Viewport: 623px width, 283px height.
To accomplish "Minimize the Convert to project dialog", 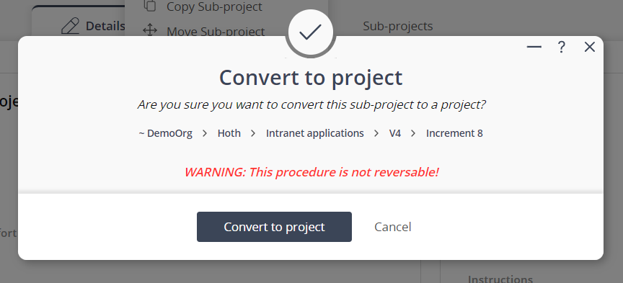I will coord(534,48).
